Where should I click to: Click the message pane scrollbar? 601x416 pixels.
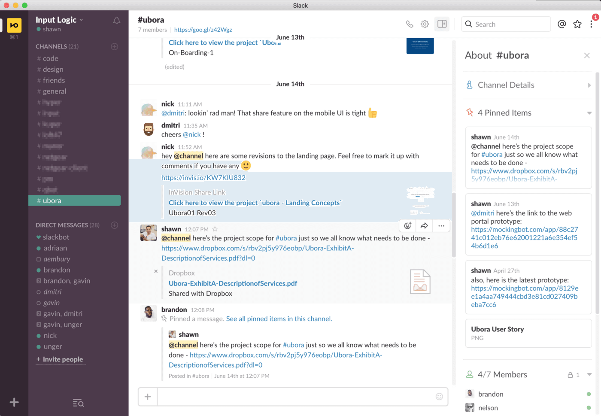click(x=454, y=225)
